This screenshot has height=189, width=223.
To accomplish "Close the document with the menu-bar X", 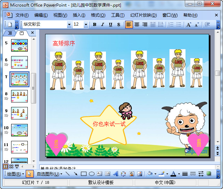I will (x=216, y=15).
